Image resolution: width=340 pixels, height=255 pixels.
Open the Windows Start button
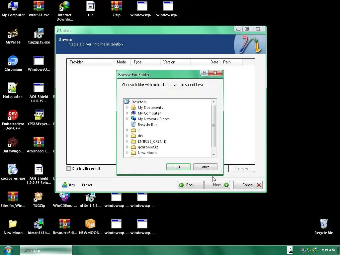[8, 250]
